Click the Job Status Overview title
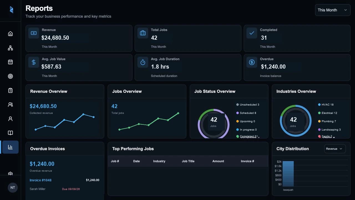Viewport: 355px width, 200px height. [x=215, y=91]
